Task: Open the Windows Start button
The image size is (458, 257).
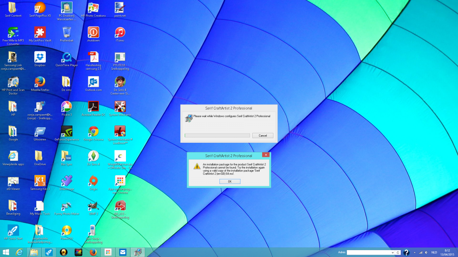Action: [6, 252]
